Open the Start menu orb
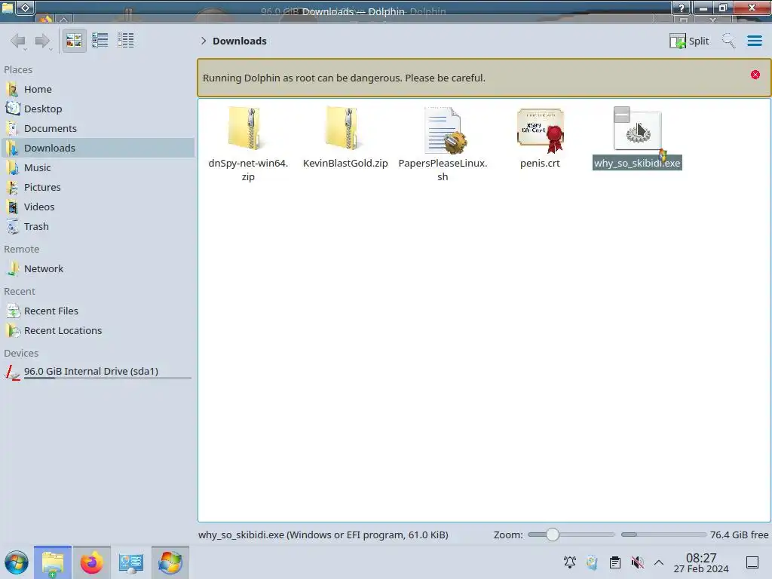 click(17, 562)
